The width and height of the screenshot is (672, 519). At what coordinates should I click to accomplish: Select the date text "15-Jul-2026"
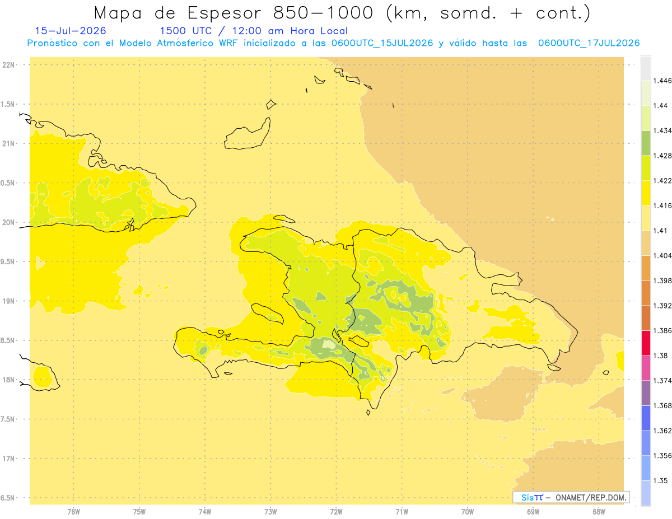[x=71, y=31]
